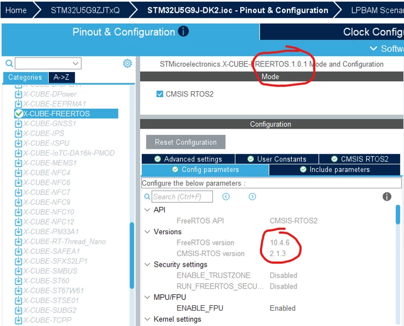Screen dimensions: 404x326
Task: Click the categories list vertical scrollbar
Action: (x=132, y=256)
